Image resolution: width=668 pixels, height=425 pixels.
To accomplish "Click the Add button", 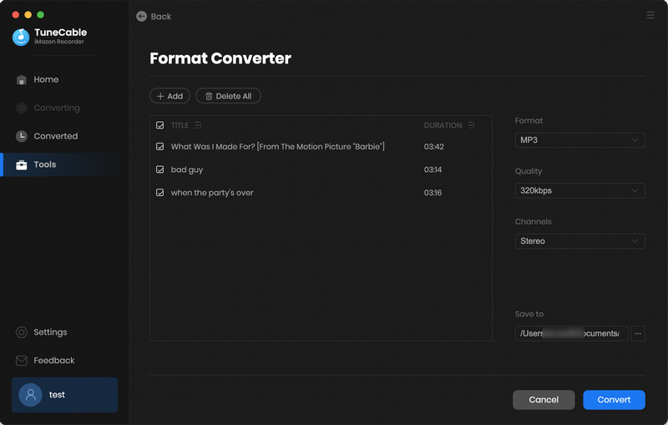I will [170, 96].
